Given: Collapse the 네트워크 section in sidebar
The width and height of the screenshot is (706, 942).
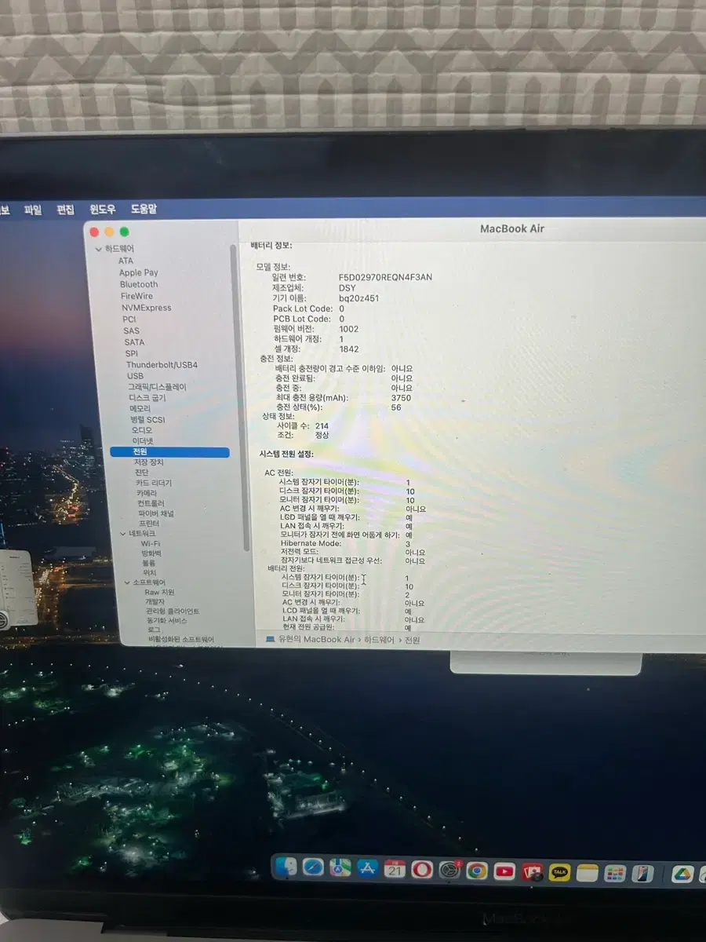Looking at the screenshot, I should [123, 534].
